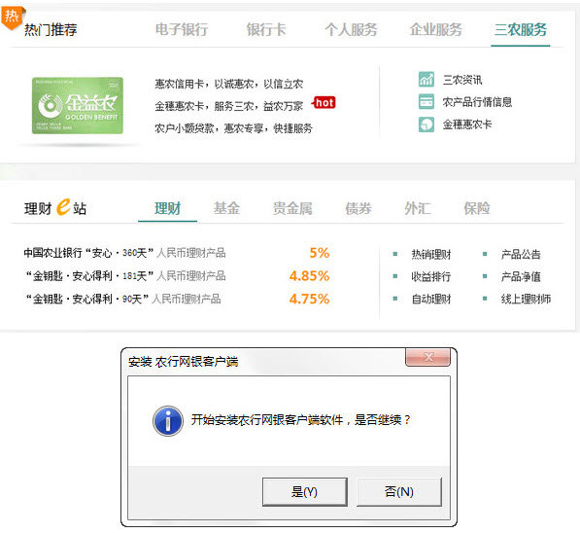Click the orange 热 badge icon

[12, 18]
